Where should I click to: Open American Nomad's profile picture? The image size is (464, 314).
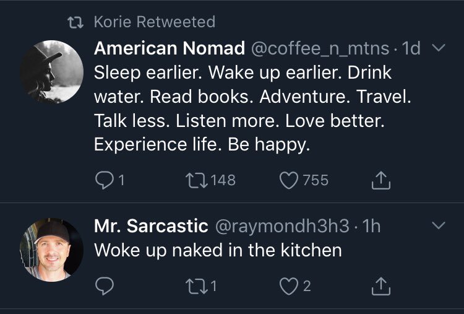(x=52, y=71)
